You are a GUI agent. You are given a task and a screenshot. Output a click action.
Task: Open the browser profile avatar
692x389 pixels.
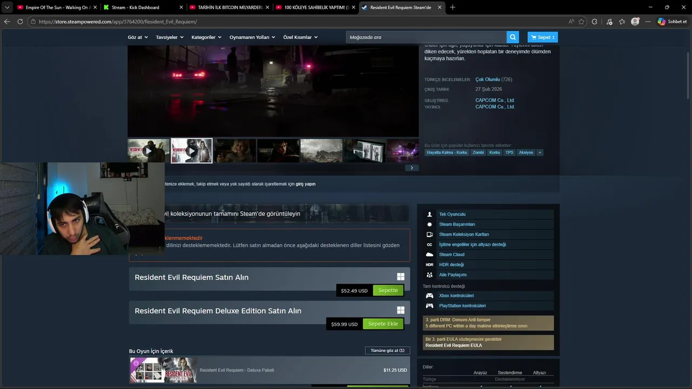pos(635,22)
